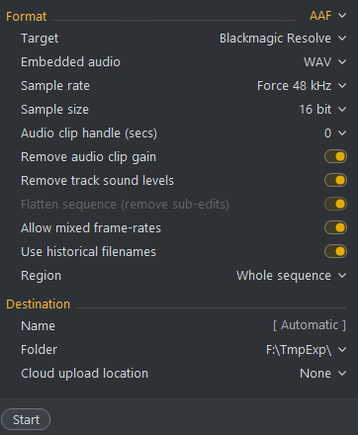Click the Allow mixed frame-rates label
This screenshot has width=358, height=435.
pyautogui.click(x=91, y=228)
